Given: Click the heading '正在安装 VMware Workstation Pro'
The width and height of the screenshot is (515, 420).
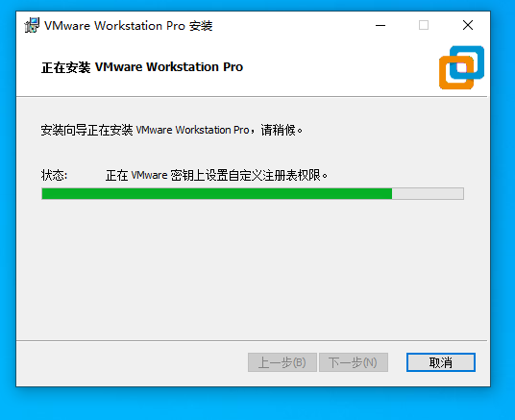Looking at the screenshot, I should 142,67.
